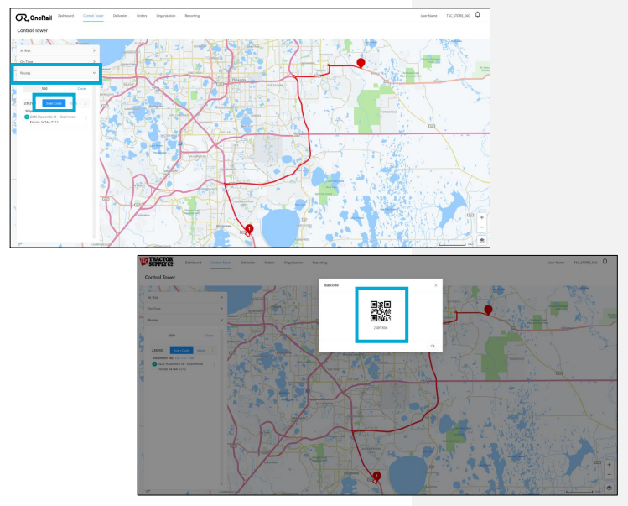Image resolution: width=628 pixels, height=506 pixels.
Task: Click User Name label in OneRail header
Action: (429, 16)
